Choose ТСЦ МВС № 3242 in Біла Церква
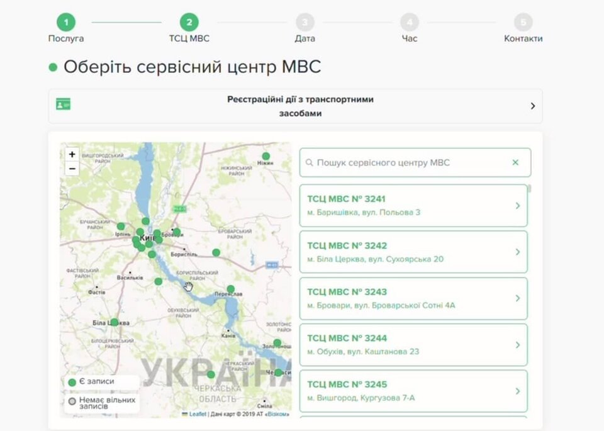This screenshot has width=604, height=431. (413, 252)
